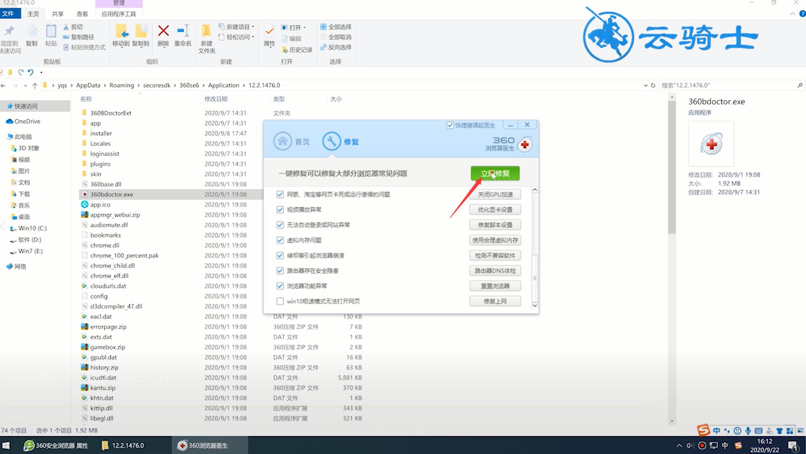Open the notification center icon

(x=793, y=446)
